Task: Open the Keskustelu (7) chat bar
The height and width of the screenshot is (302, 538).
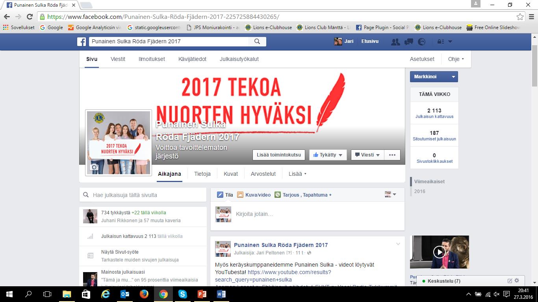Action: pyautogui.click(x=471, y=281)
